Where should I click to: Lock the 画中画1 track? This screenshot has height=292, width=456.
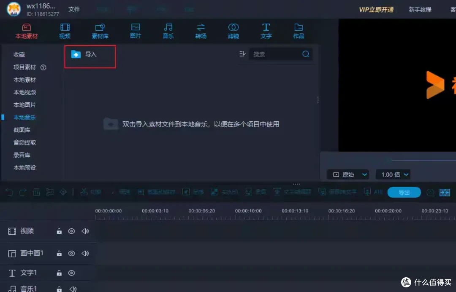pos(59,253)
